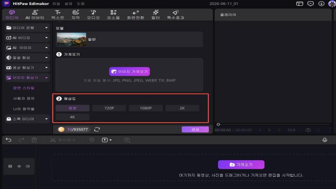This screenshot has width=336, height=189.
Task: Click the 일반 model thumbnail
Action: [x=71, y=39]
